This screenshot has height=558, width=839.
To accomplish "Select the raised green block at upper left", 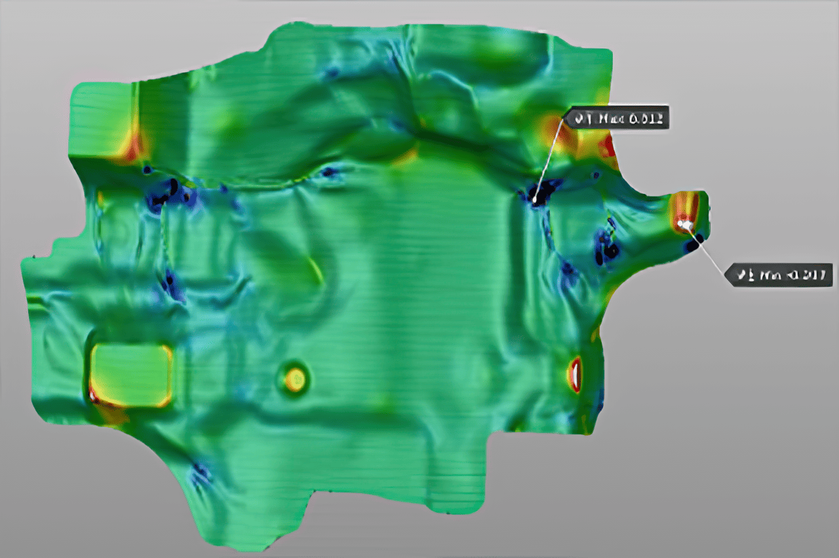I will (x=98, y=121).
